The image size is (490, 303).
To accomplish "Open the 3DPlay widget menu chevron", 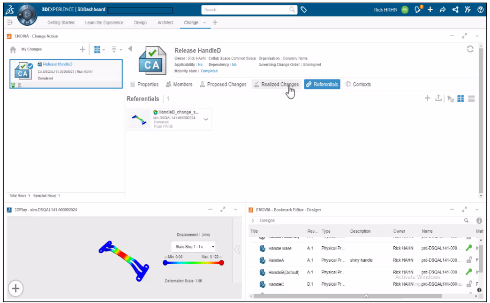I will (x=235, y=210).
